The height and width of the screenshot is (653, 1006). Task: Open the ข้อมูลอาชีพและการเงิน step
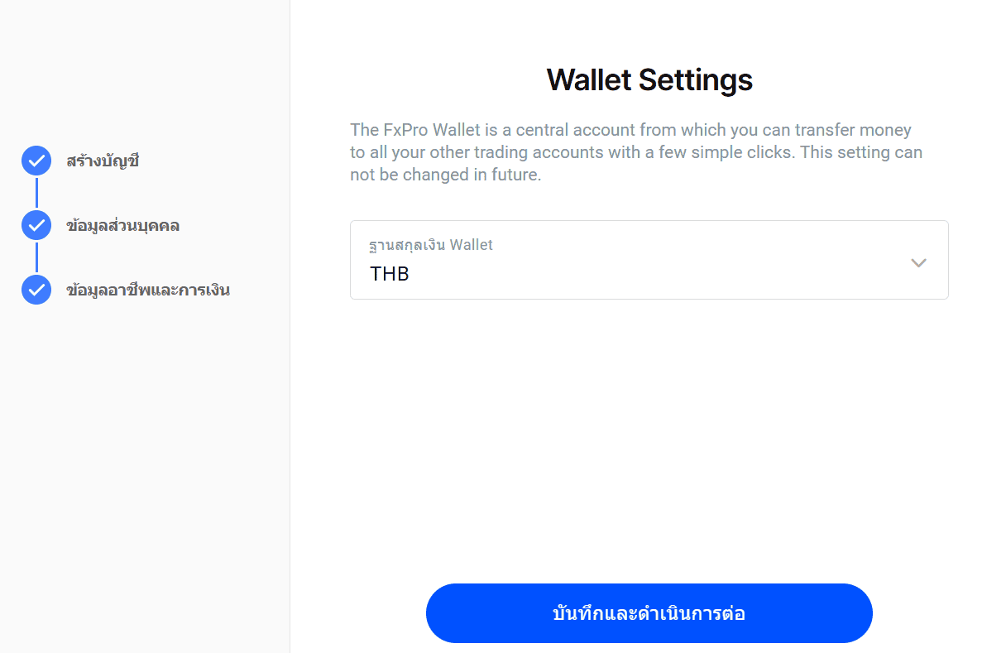tap(147, 290)
